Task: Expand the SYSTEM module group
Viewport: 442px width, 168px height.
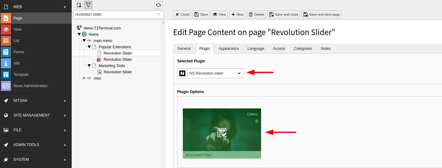Action: (65, 160)
